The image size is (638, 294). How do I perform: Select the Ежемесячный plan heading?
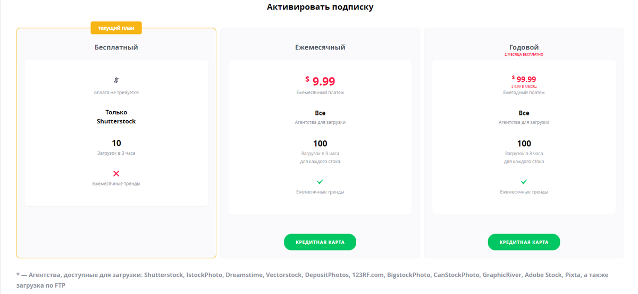(320, 47)
